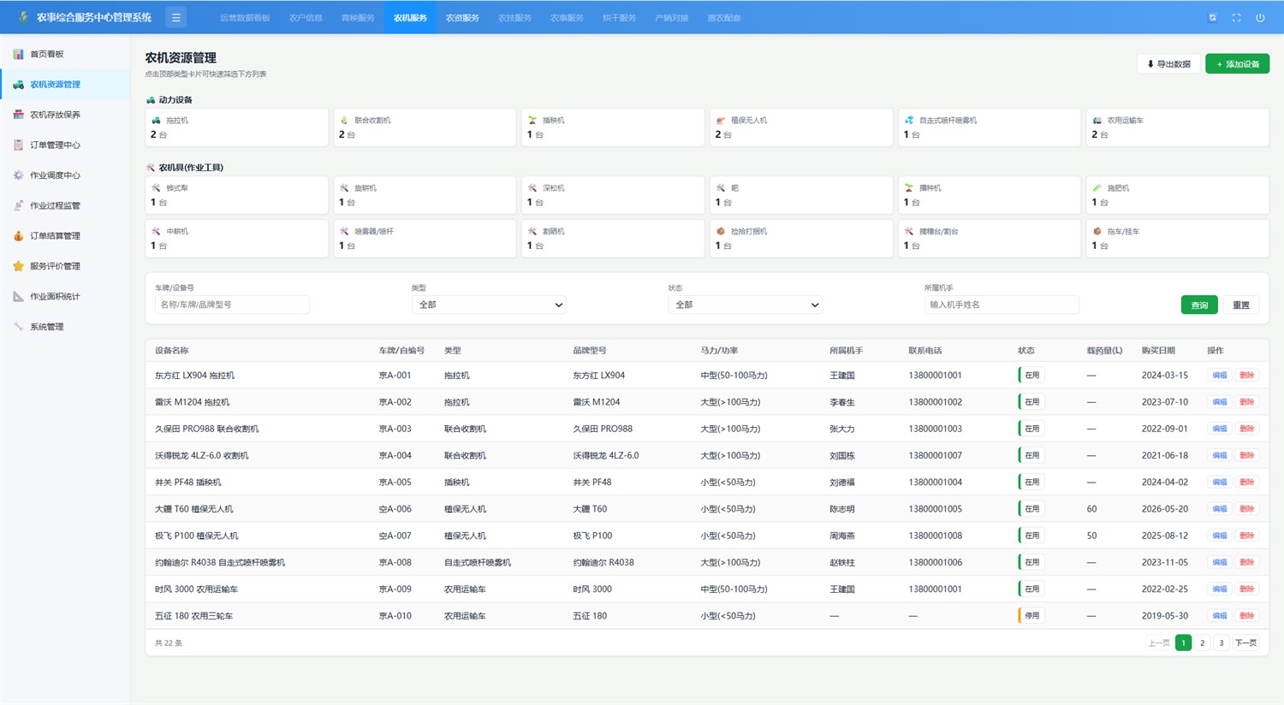Click 导出数据 export button
The height and width of the screenshot is (705, 1284).
[1168, 64]
